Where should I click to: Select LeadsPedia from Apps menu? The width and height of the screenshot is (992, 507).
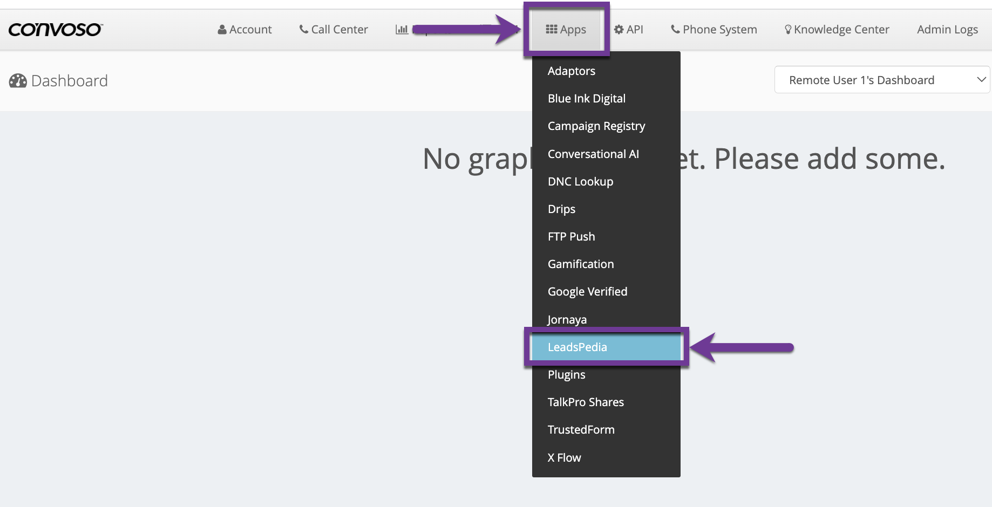(x=577, y=347)
